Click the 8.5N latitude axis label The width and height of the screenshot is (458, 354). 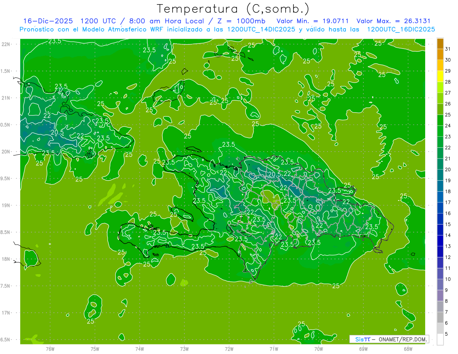tap(6, 232)
